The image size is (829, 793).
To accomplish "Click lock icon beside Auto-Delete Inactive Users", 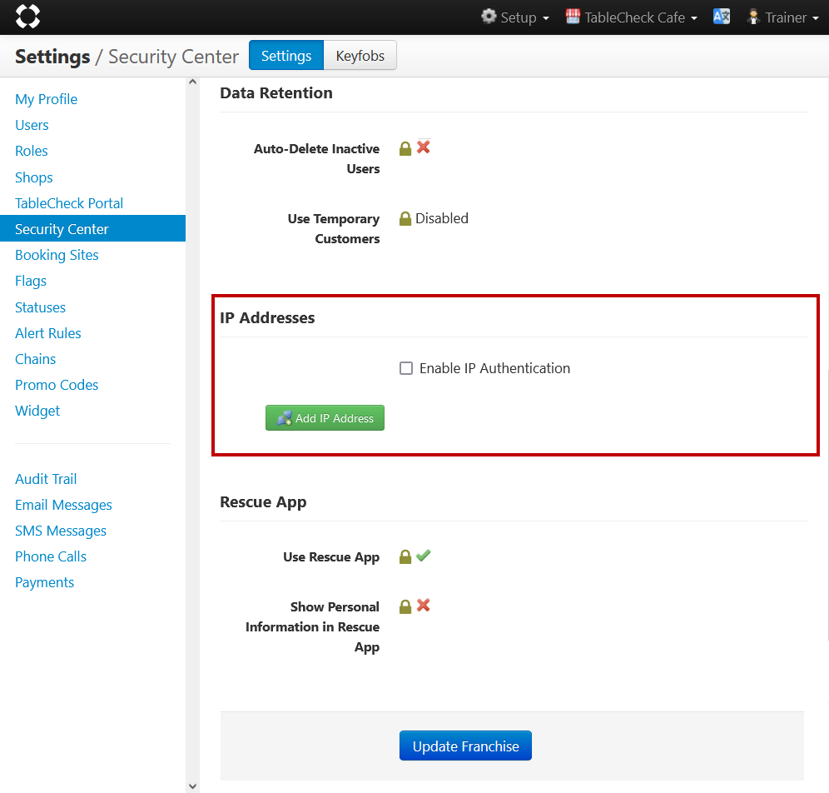I will point(405,148).
